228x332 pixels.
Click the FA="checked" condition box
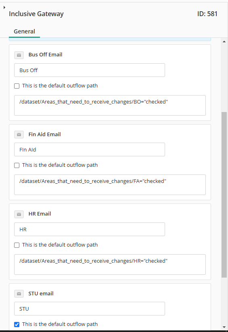[110, 185]
